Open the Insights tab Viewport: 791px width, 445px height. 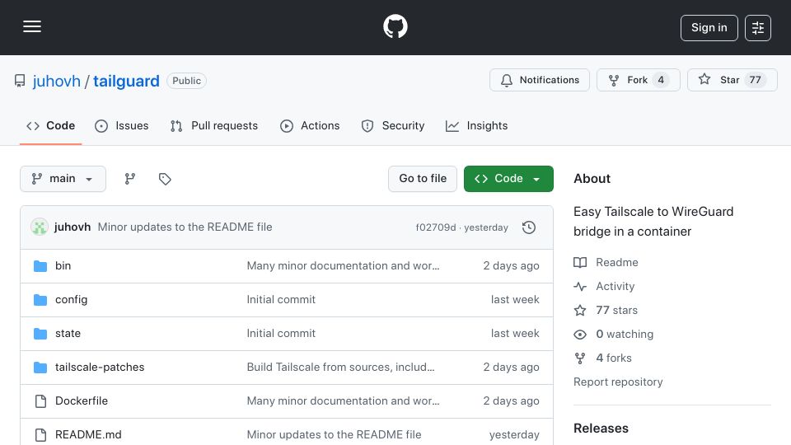coord(477,125)
